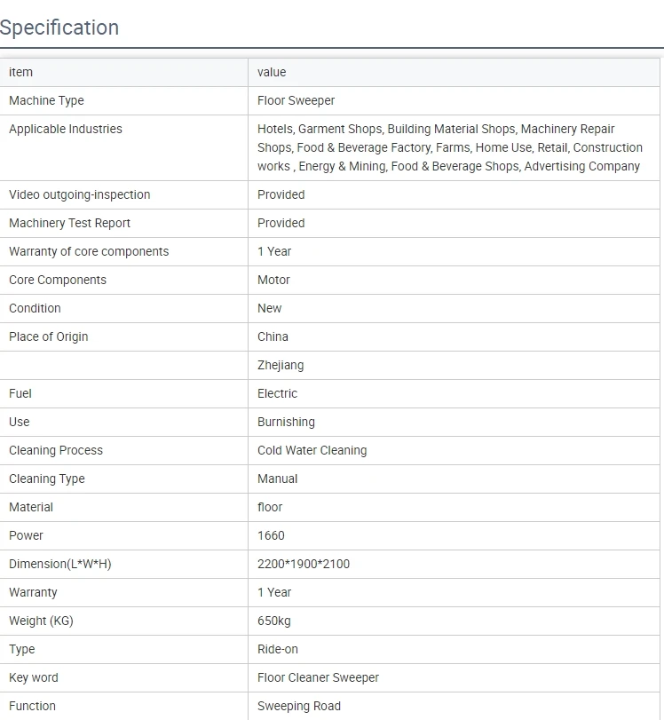Select the 'Video outgoing-inspection' row label
The height and width of the screenshot is (720, 664).
[x=80, y=194]
